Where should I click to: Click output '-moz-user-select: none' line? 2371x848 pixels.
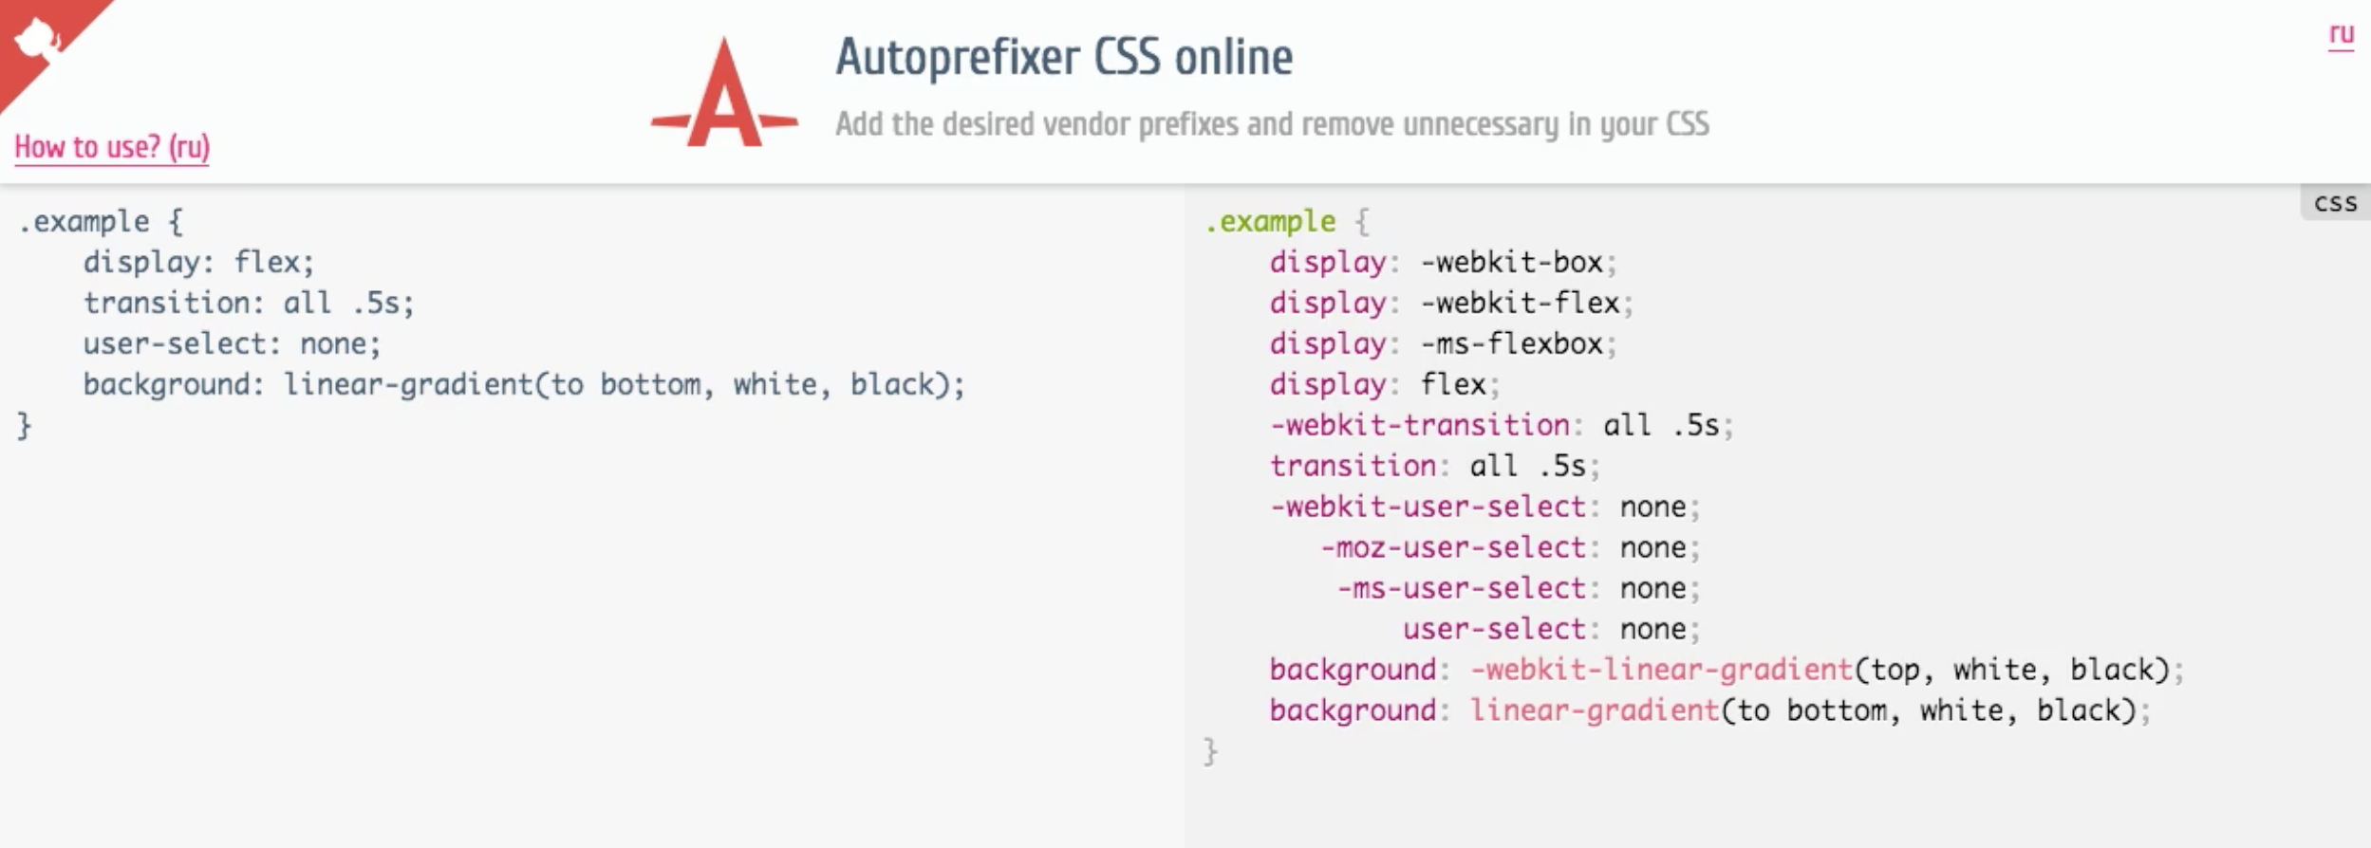1509,548
